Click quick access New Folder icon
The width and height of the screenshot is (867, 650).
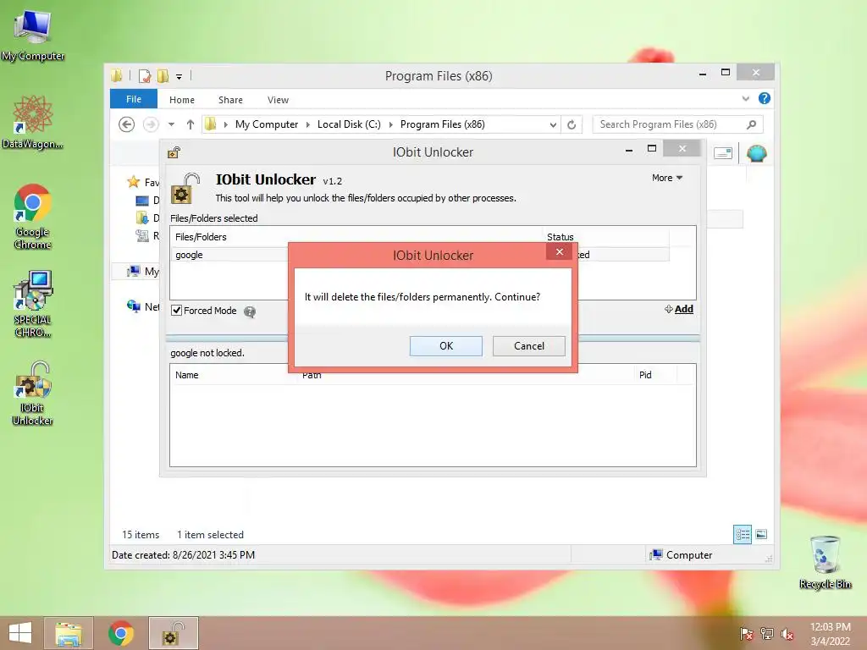163,75
